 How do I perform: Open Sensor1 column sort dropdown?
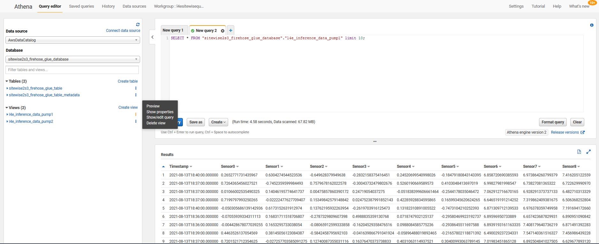pyautogui.click(x=282, y=167)
